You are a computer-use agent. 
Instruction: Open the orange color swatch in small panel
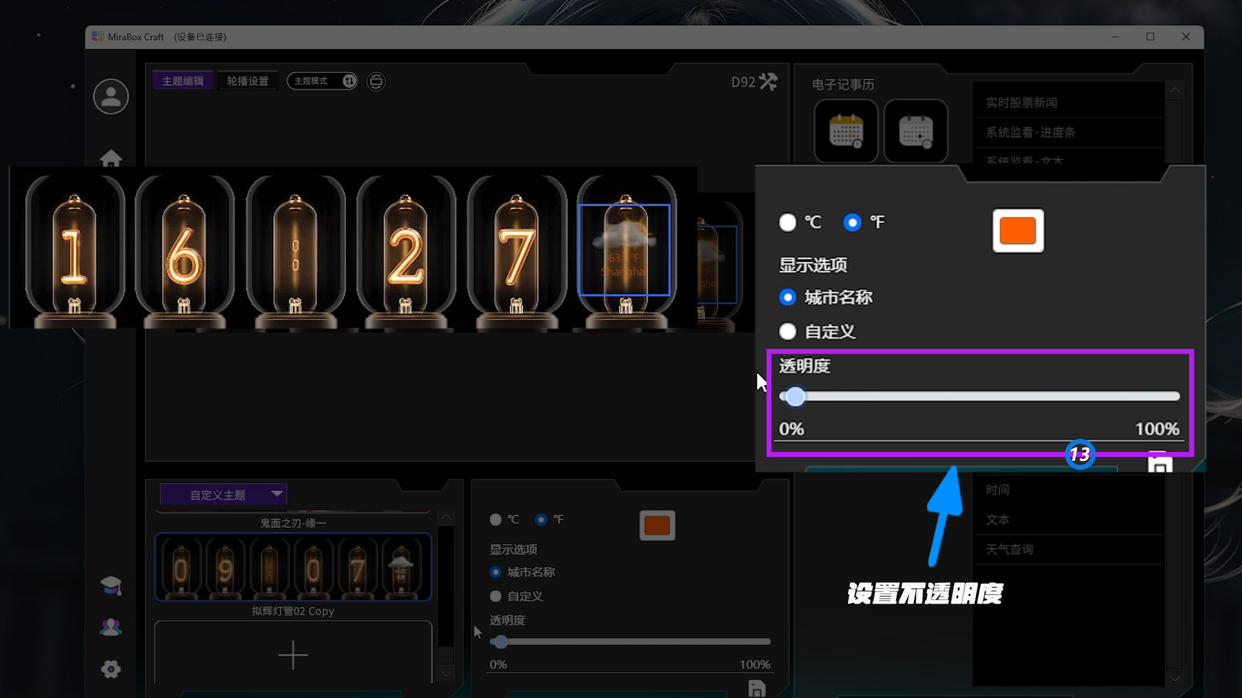click(x=657, y=525)
